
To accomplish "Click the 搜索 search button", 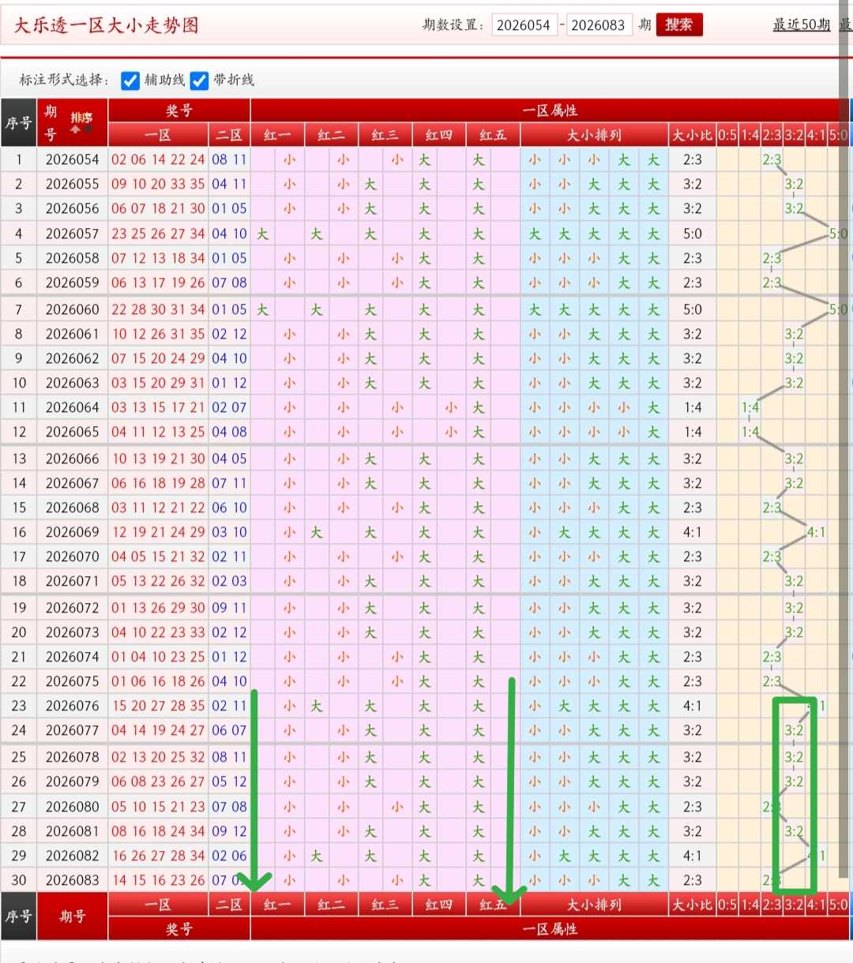I will coord(679,25).
